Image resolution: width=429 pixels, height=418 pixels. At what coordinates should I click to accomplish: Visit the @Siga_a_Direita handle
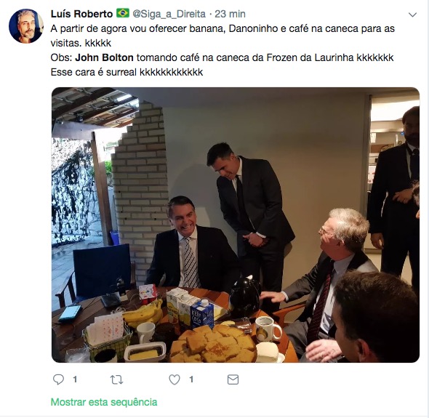click(169, 14)
